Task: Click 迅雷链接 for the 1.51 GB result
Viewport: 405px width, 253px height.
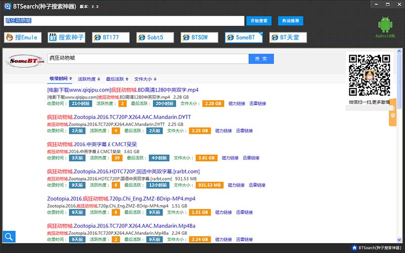Action: pos(245,212)
